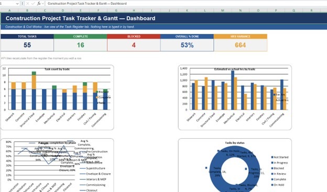
Task: Click the Closeout legend entry in phase chart
Action: pos(89,190)
